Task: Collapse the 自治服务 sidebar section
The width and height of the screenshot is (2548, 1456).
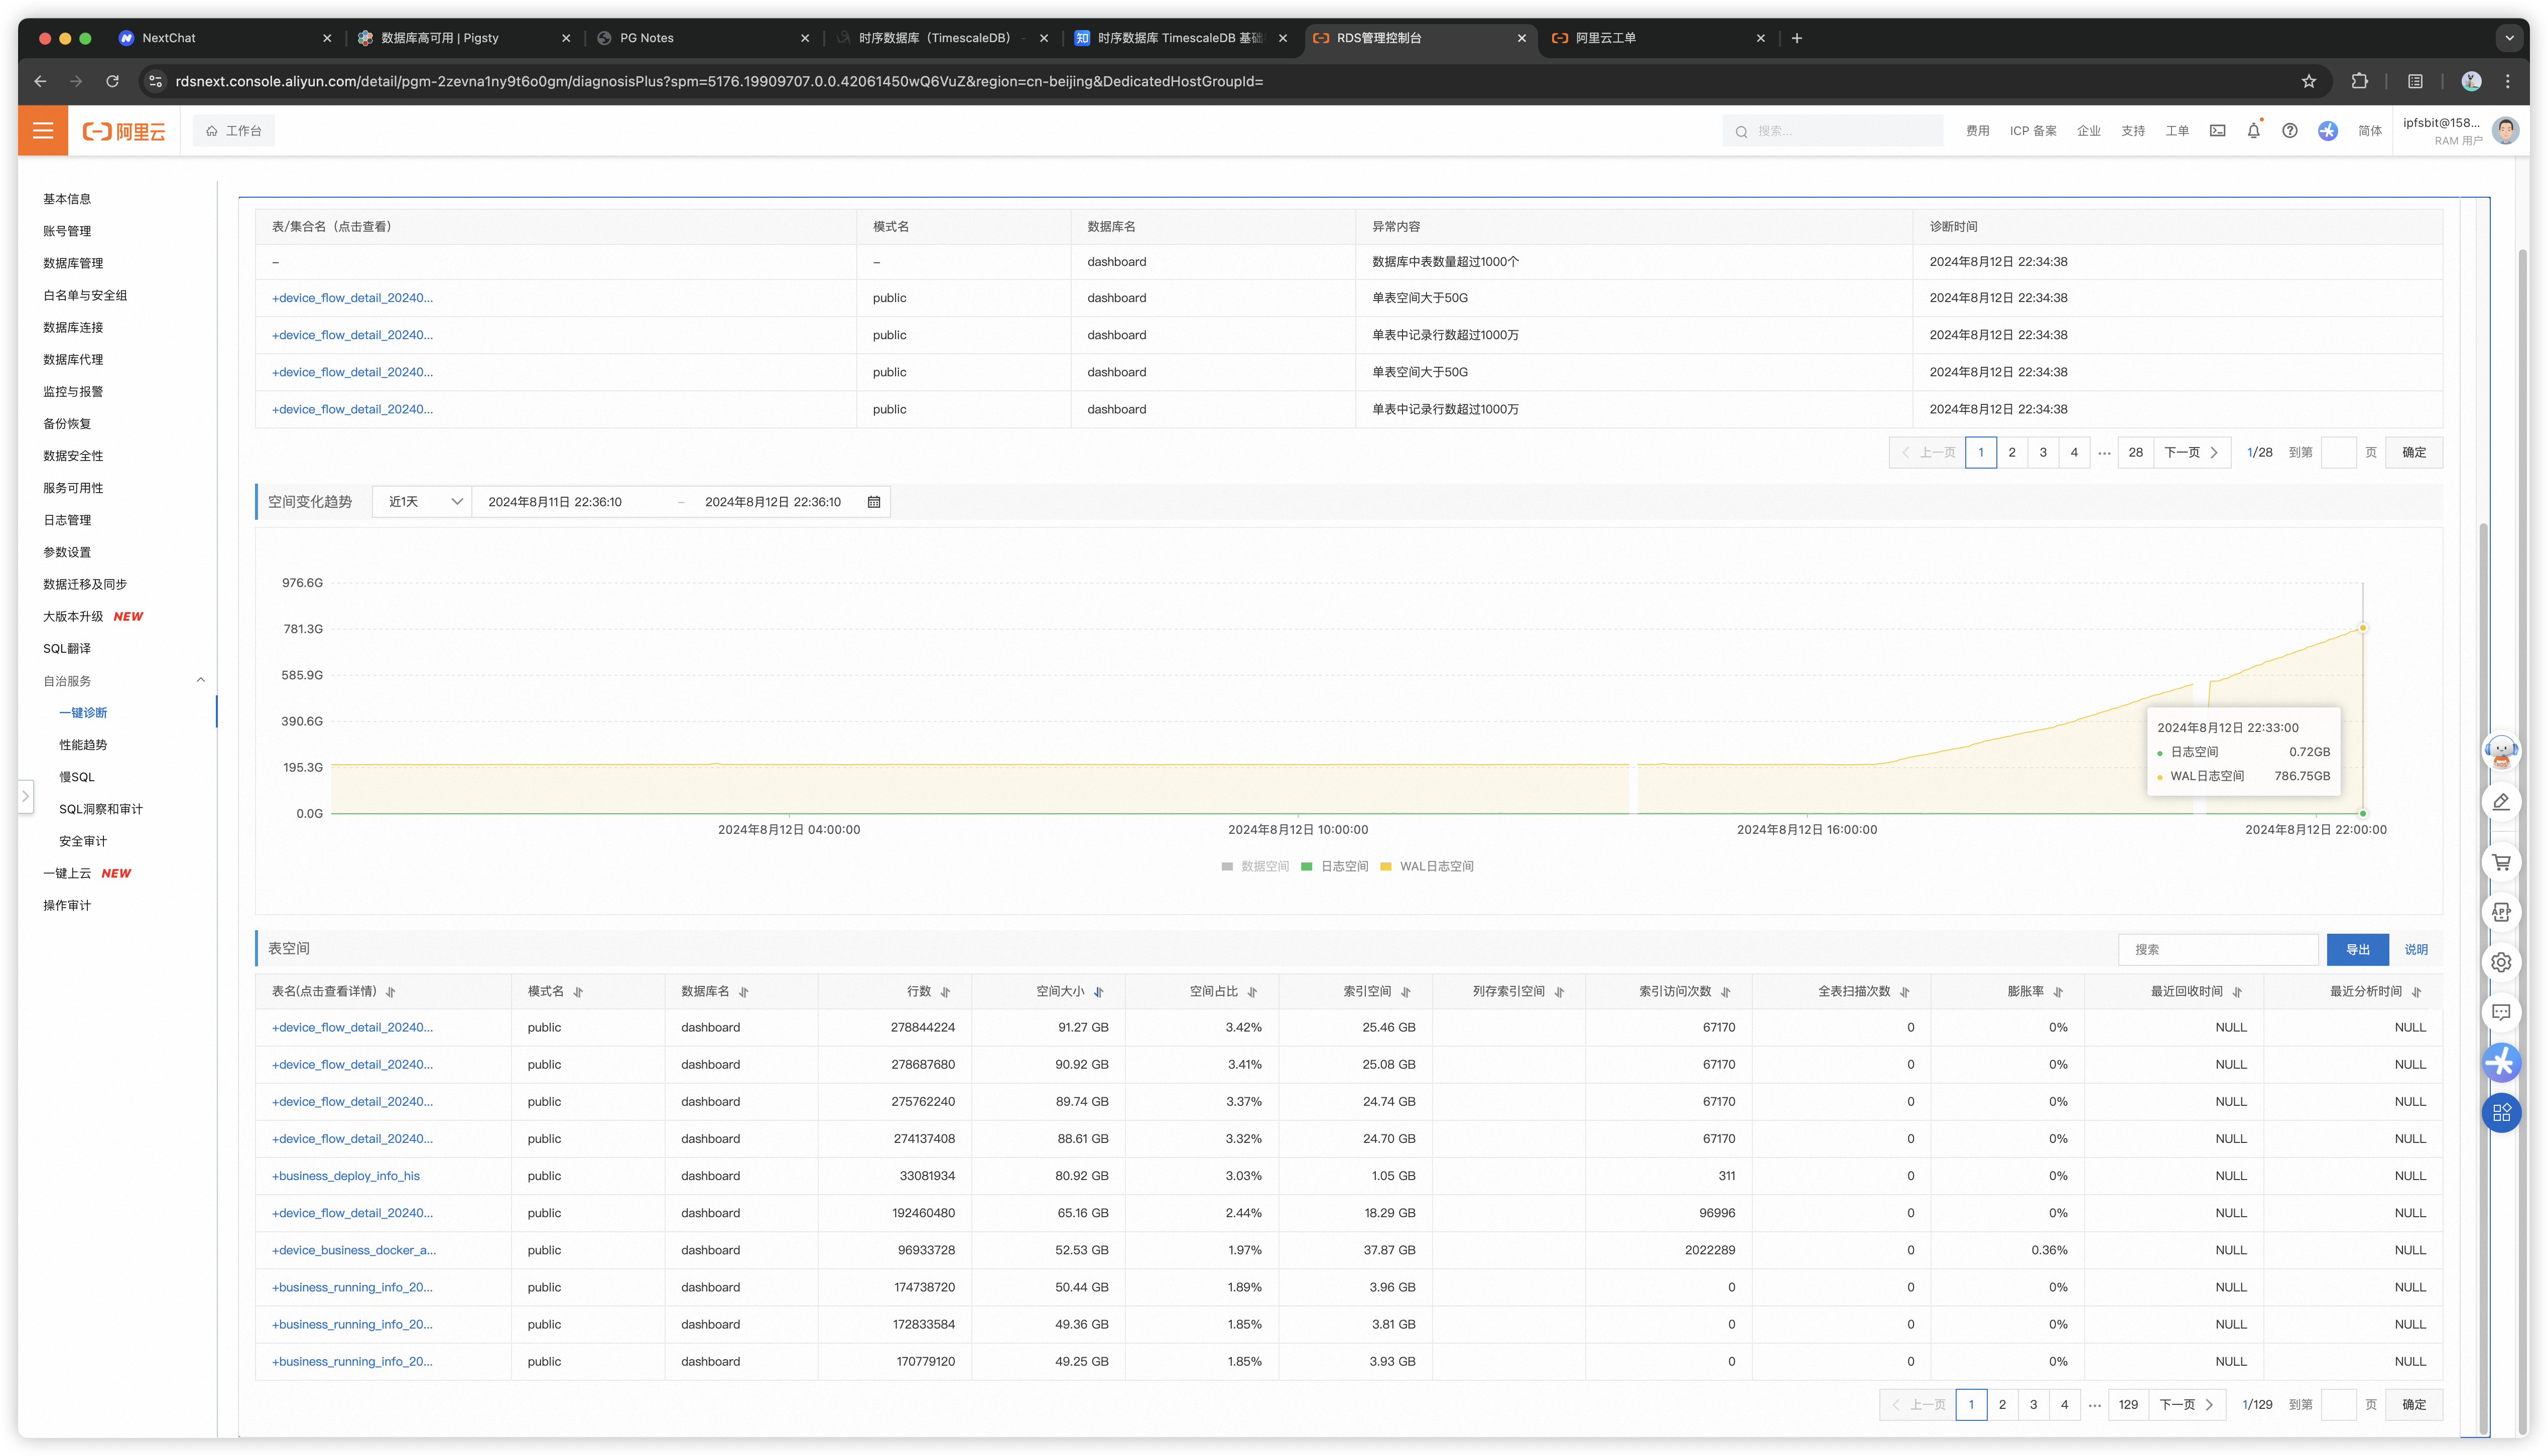Action: tap(200, 680)
